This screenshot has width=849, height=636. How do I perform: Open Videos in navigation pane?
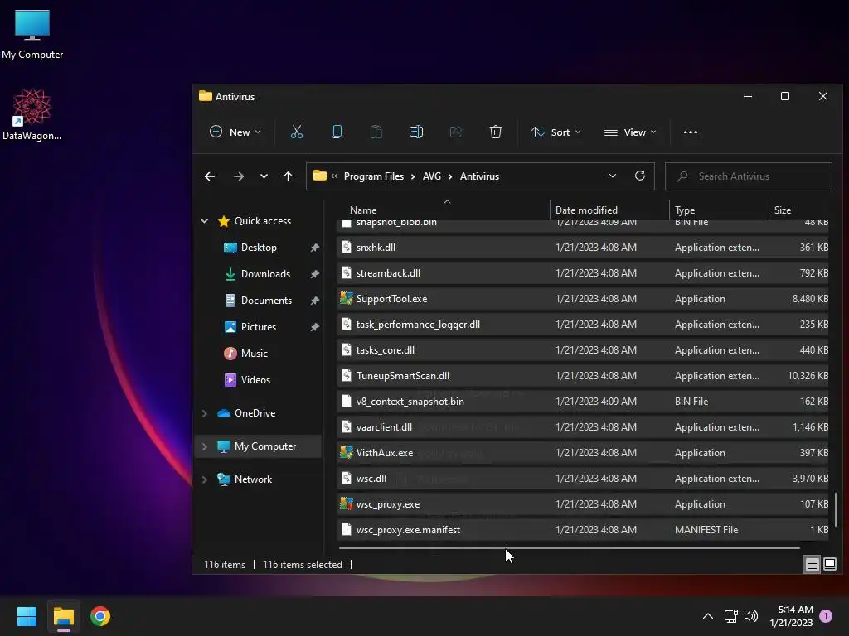255,379
